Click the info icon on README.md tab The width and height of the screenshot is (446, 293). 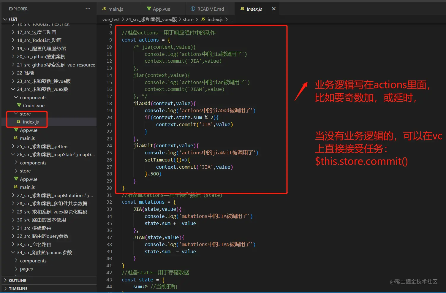coord(193,9)
